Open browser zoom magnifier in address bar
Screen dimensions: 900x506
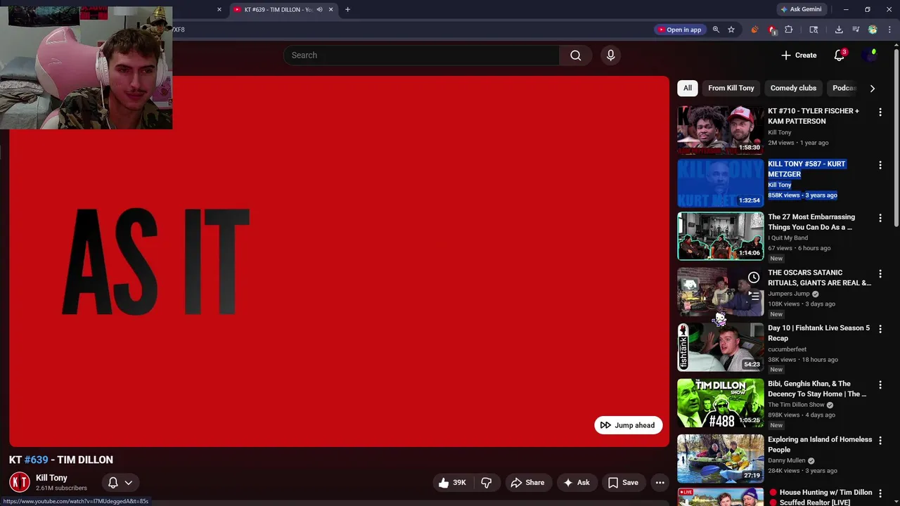tap(716, 30)
